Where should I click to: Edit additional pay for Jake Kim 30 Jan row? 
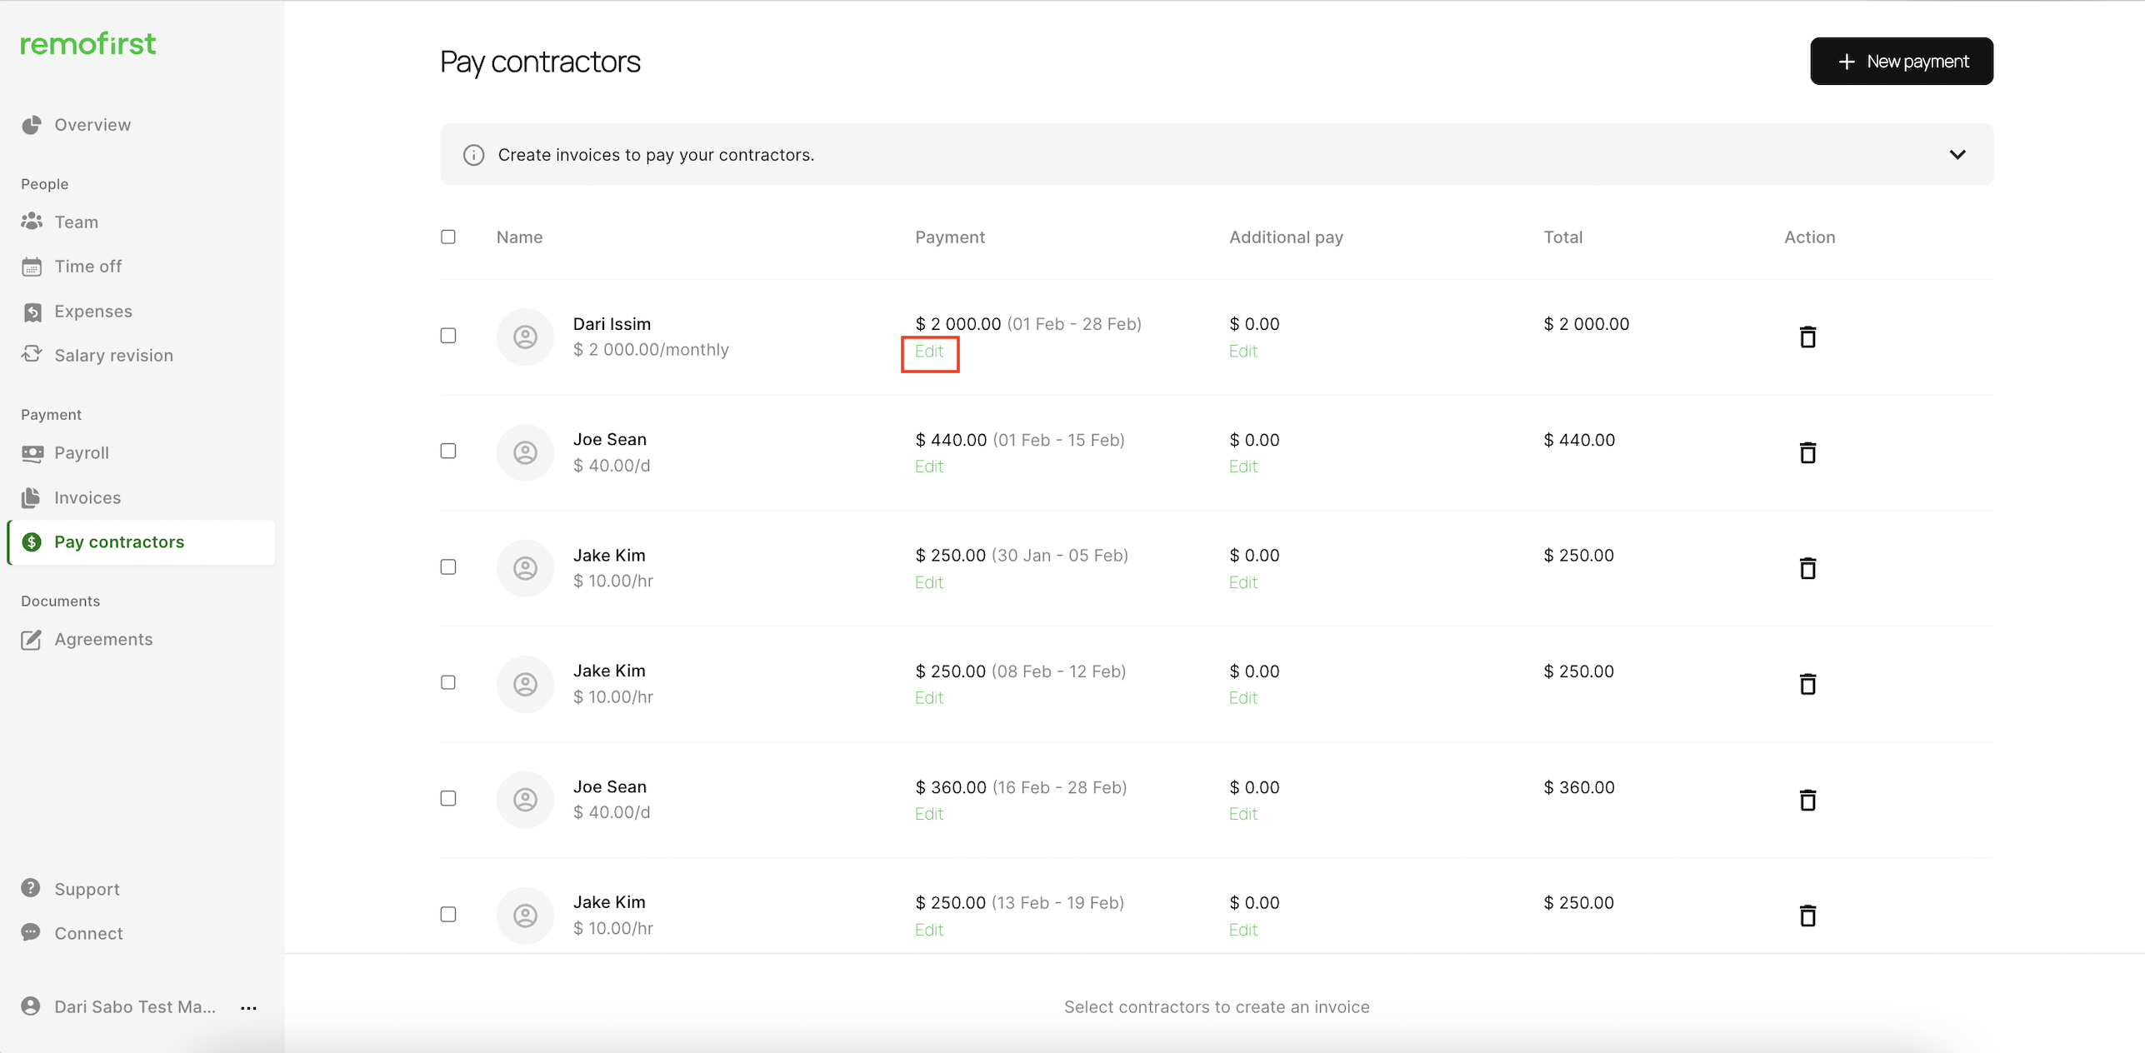pyautogui.click(x=1242, y=582)
